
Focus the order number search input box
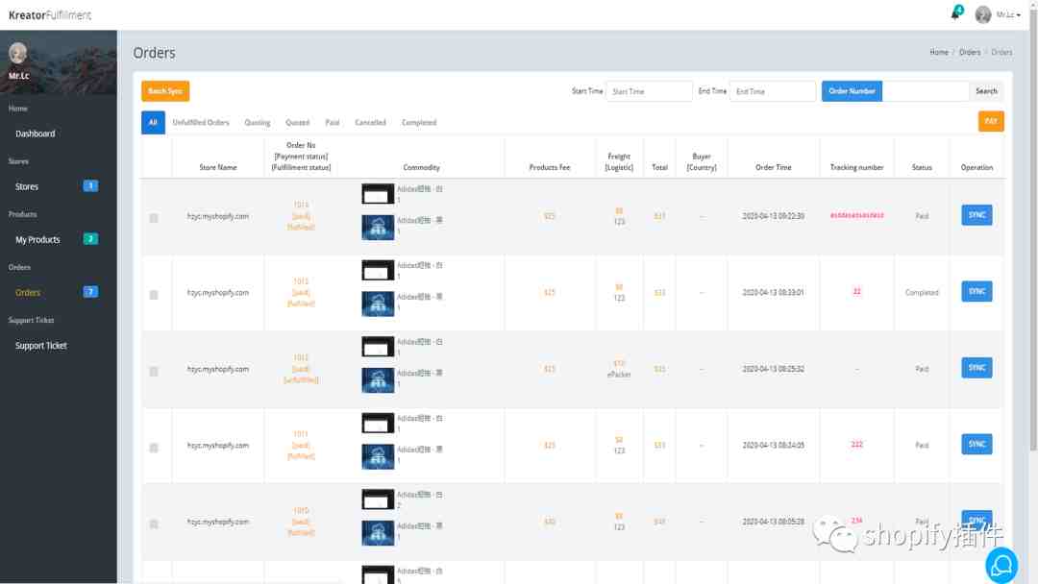pos(926,91)
